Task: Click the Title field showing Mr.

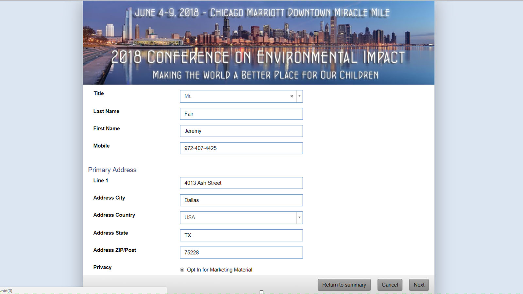Action: point(235,96)
